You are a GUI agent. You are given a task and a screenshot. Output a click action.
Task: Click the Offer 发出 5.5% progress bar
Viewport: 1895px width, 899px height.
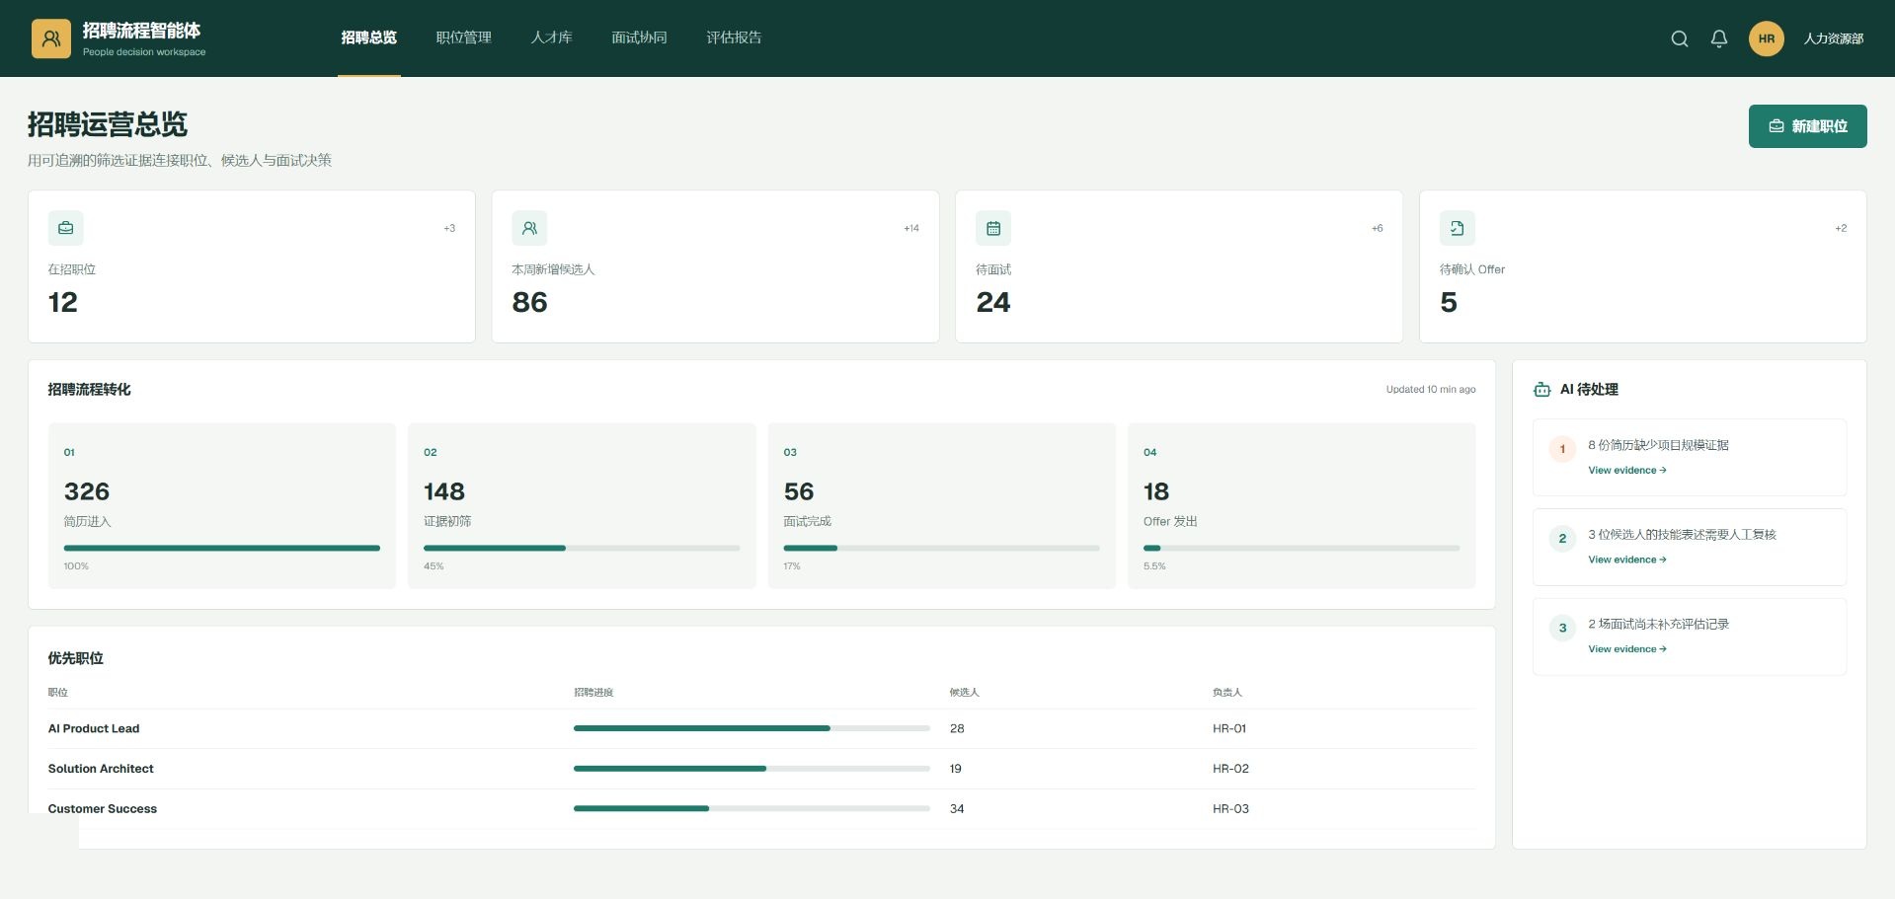click(x=1302, y=548)
